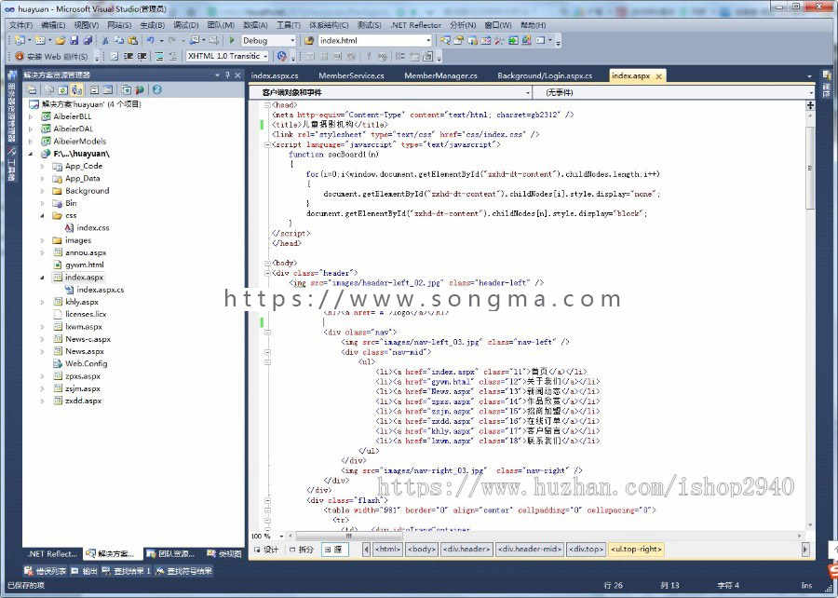
Task: Open the .NET Reflector panel tab
Action: tap(52, 554)
